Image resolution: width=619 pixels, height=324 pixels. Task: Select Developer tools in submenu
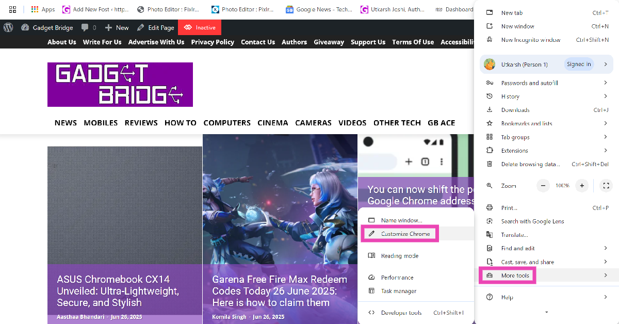click(x=416, y=313)
